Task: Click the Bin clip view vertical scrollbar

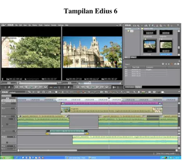Action: (179, 42)
